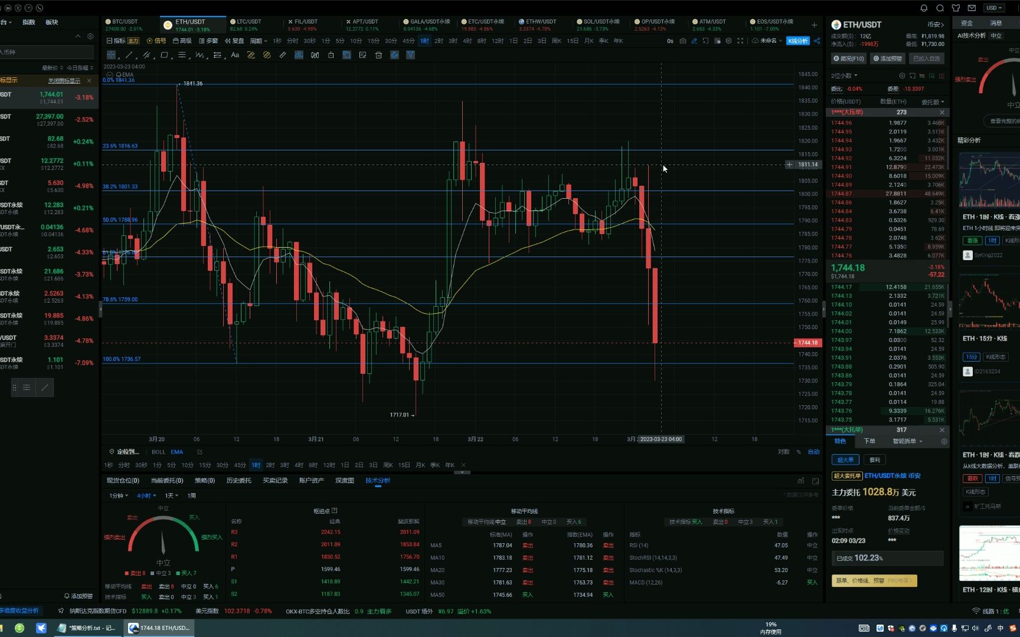Switch to the 下单 order tab
Viewport: 1020px width, 637px height.
tap(869, 441)
